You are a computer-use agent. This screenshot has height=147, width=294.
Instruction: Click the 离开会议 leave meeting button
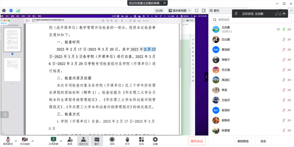tap(197, 141)
